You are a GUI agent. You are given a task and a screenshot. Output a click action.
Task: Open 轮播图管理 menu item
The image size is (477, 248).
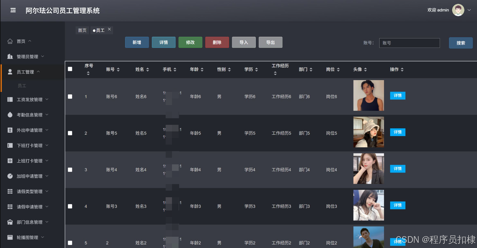tap(27, 238)
